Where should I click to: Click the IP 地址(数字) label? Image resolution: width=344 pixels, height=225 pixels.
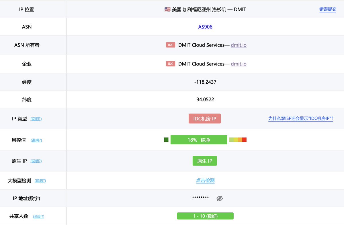coord(26,198)
